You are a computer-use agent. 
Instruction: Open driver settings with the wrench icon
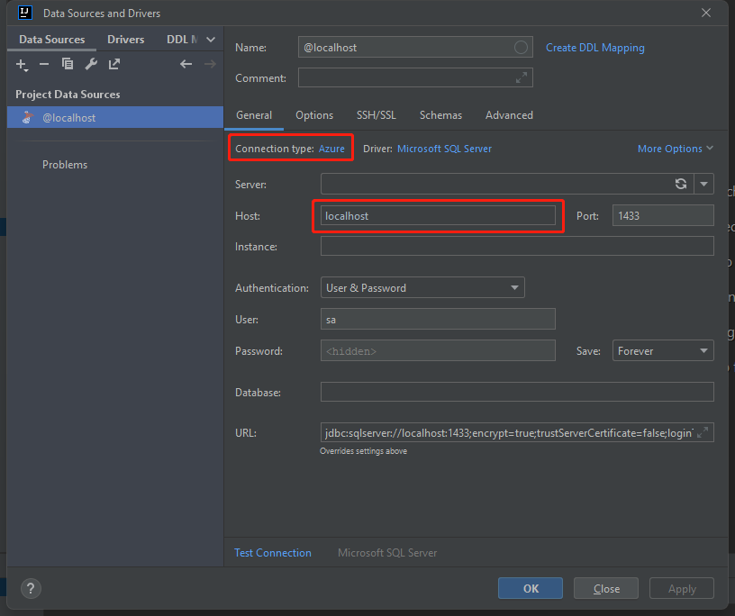(90, 64)
